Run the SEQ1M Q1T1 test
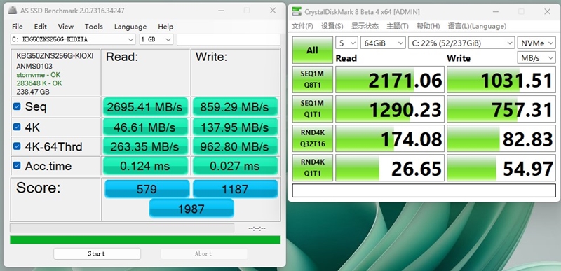Image resolution: width=561 pixels, height=271 pixels. coord(312,109)
